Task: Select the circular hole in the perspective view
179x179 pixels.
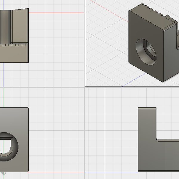Action: 147,50
